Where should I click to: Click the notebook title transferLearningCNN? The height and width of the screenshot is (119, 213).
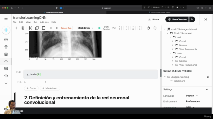coord(30,18)
